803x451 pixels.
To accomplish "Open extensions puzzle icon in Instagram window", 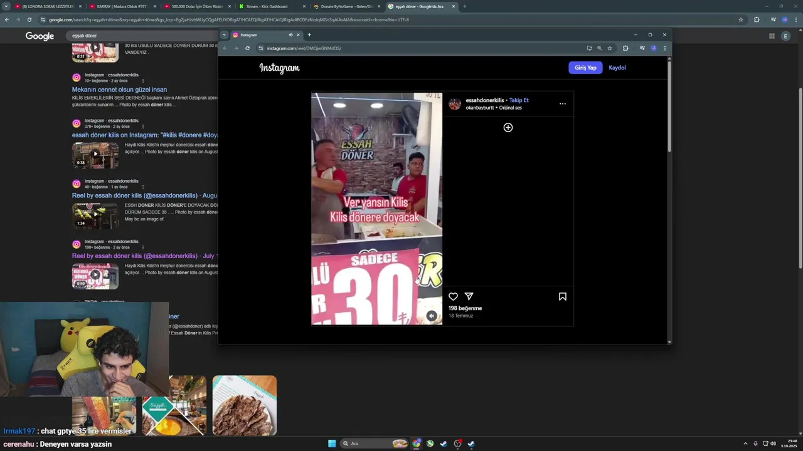I will 625,48.
